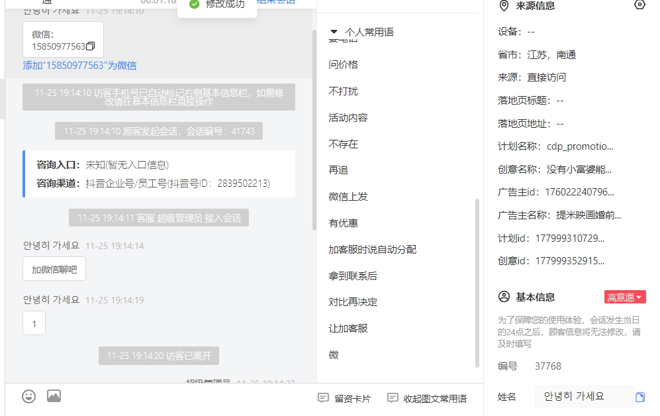Click the 落地页标题 entry
Viewport: 660px width, 416px height.
530,101
